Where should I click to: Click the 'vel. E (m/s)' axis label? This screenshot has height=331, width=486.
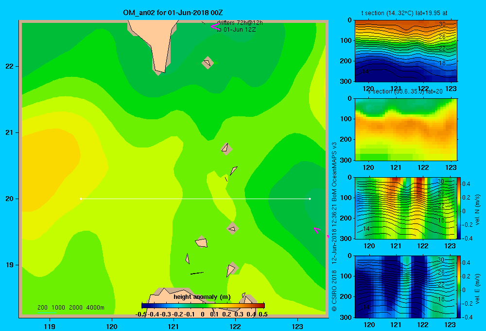pos(477,289)
